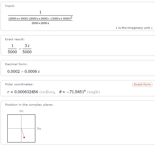The width and height of the screenshot is (155, 147).
Task: Click the complex plane plot thumbnail
Action: (x=21, y=128)
